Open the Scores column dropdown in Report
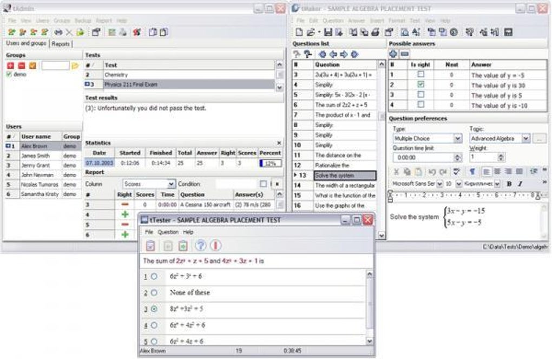Viewport: 552px width, 359px height. (x=171, y=184)
